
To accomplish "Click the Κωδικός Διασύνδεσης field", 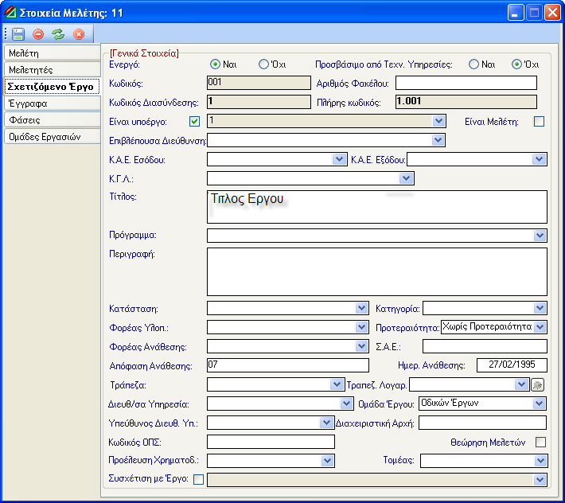I will (259, 102).
